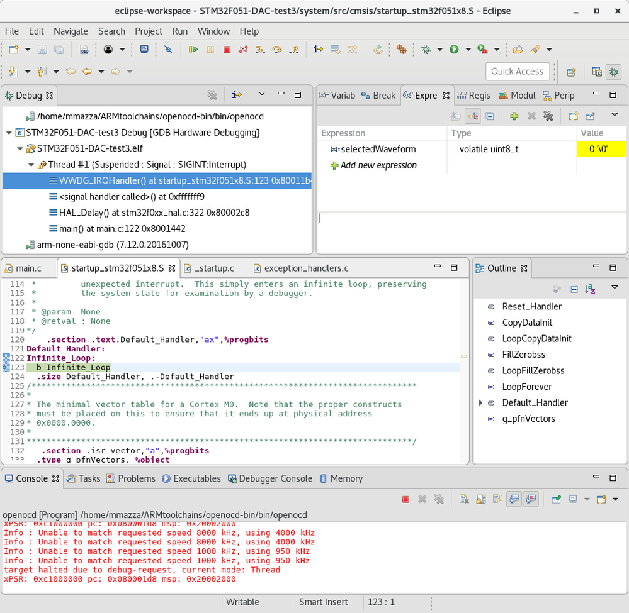Expand the Default_Handler item in Outline
This screenshot has width=629, height=613.
pyautogui.click(x=481, y=403)
